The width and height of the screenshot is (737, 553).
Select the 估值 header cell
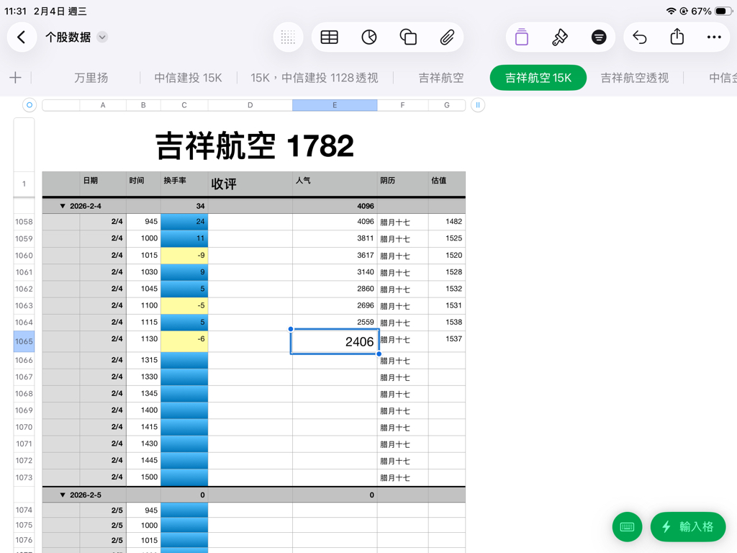pyautogui.click(x=446, y=184)
